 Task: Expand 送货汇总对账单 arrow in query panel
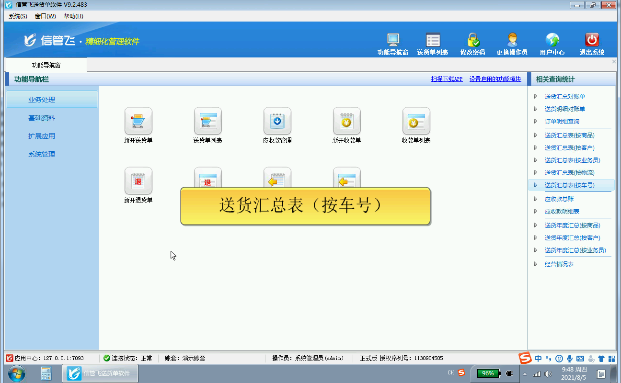[x=536, y=97]
